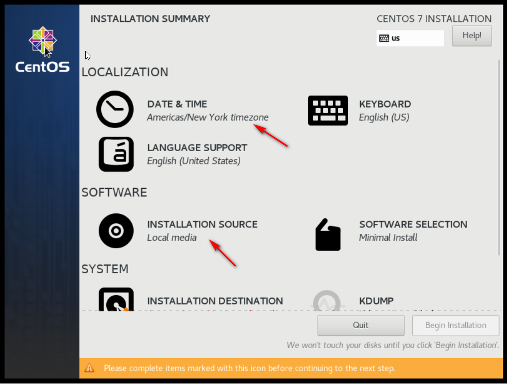
Task: Click the LOCALIZATION section header
Action: click(125, 72)
